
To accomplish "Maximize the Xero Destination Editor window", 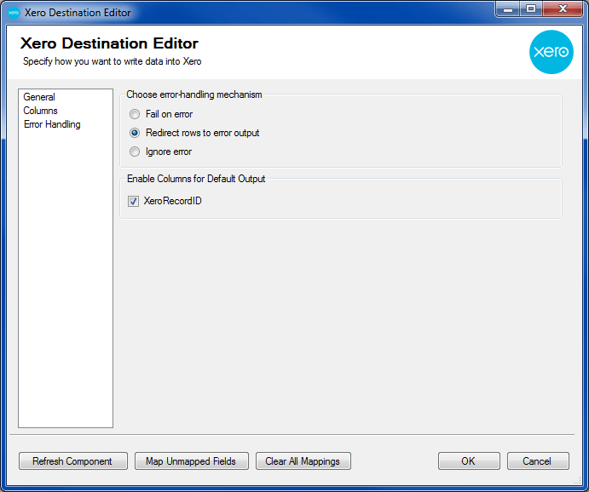I will click(531, 9).
